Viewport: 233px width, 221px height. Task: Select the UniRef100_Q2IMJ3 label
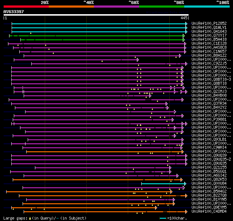tap(209, 92)
